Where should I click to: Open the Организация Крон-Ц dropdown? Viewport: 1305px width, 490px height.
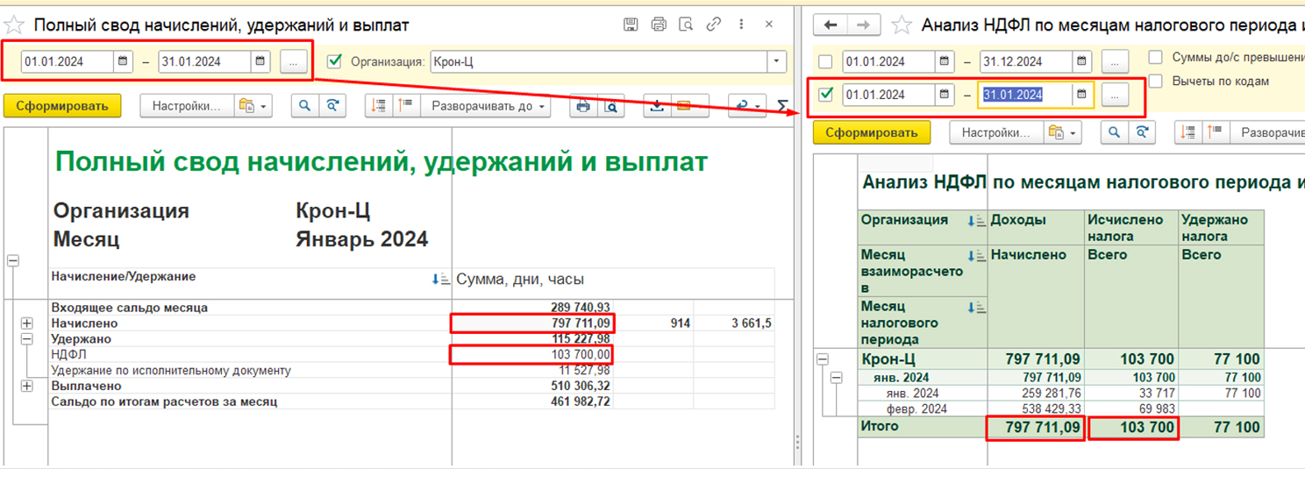point(776,61)
